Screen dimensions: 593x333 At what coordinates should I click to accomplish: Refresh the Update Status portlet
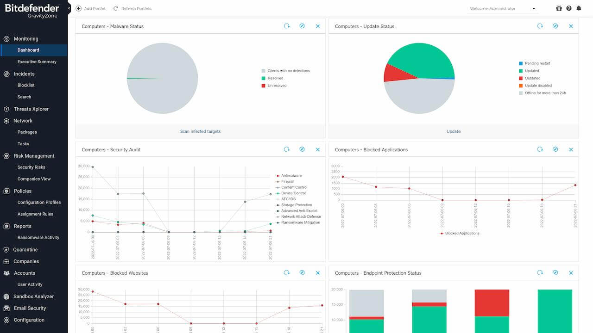540,26
